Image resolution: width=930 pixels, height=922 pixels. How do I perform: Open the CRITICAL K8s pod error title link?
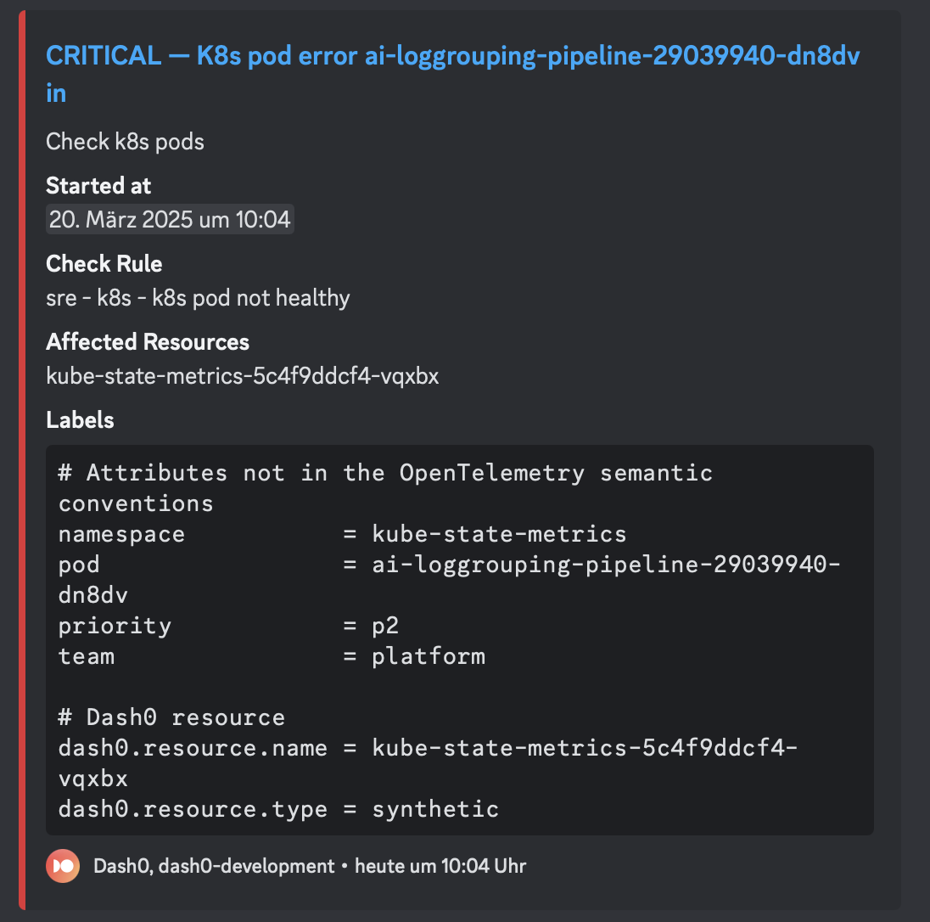point(452,57)
